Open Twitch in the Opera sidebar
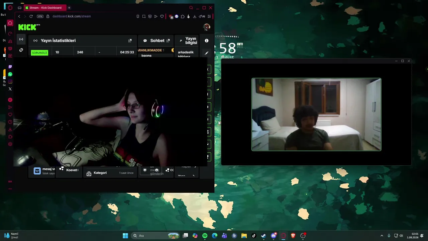This screenshot has width=428, height=241. [10, 67]
